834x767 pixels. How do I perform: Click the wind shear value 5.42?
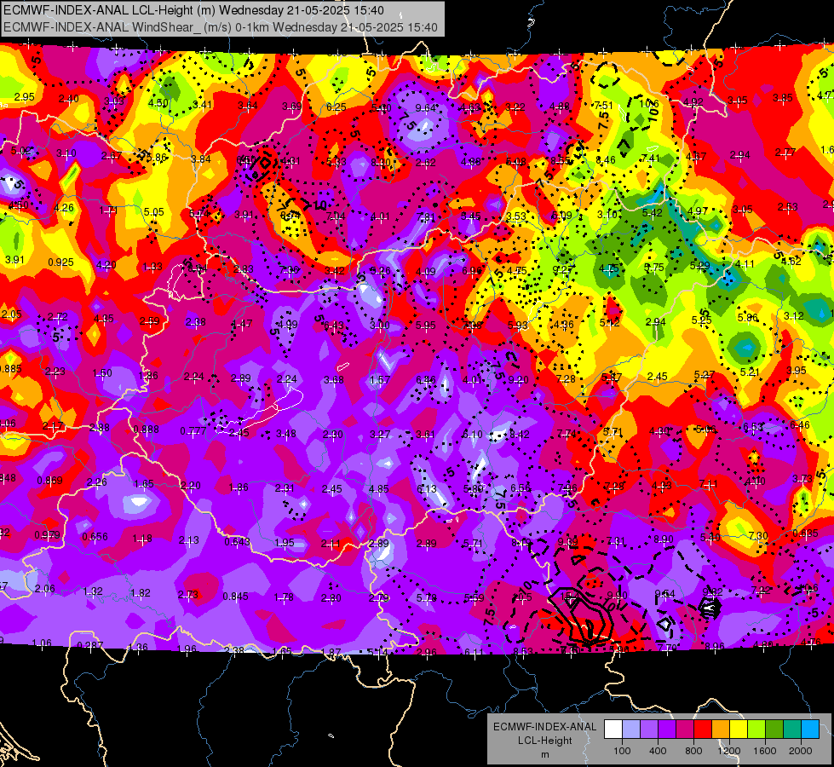click(652, 213)
